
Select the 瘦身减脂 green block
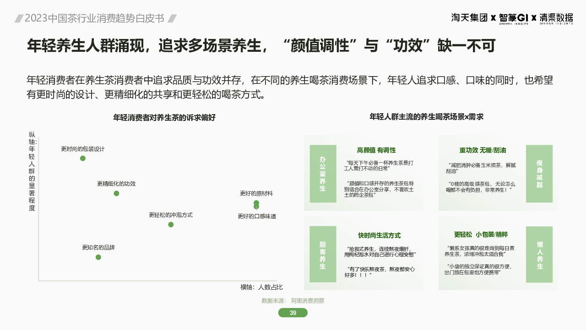coord(539,174)
